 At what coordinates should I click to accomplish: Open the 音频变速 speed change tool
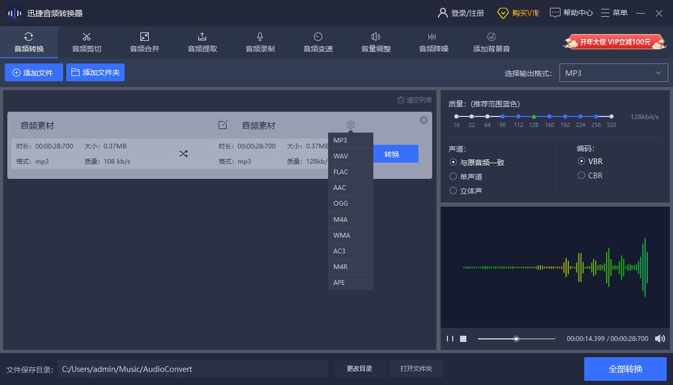click(x=317, y=42)
